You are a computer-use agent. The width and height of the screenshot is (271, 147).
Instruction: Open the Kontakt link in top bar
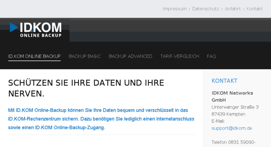tap(254, 9)
